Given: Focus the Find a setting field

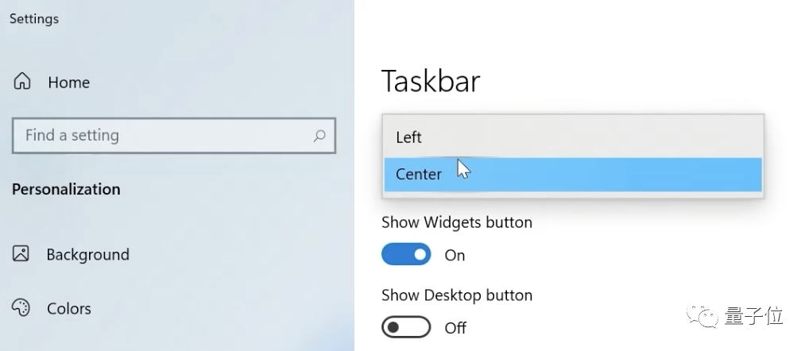Looking at the screenshot, I should pos(159,136).
